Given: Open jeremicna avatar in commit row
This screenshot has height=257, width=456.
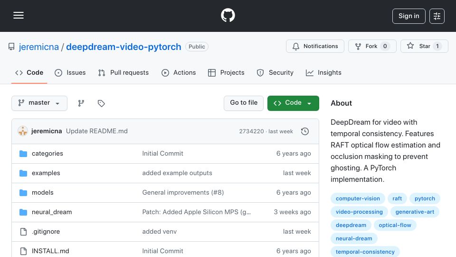Looking at the screenshot, I should (23, 131).
